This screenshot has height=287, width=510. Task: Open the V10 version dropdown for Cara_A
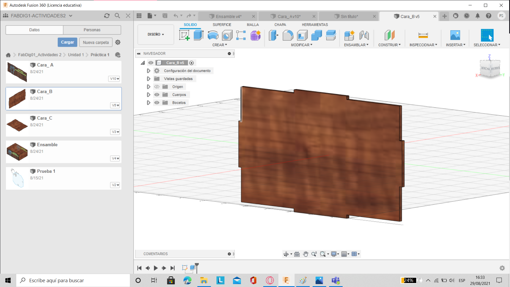coord(114,79)
